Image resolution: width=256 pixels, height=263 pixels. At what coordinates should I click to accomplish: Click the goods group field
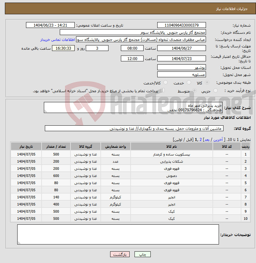pos(134,128)
